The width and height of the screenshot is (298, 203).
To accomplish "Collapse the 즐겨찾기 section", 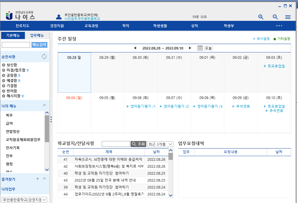I will click(x=44, y=178).
